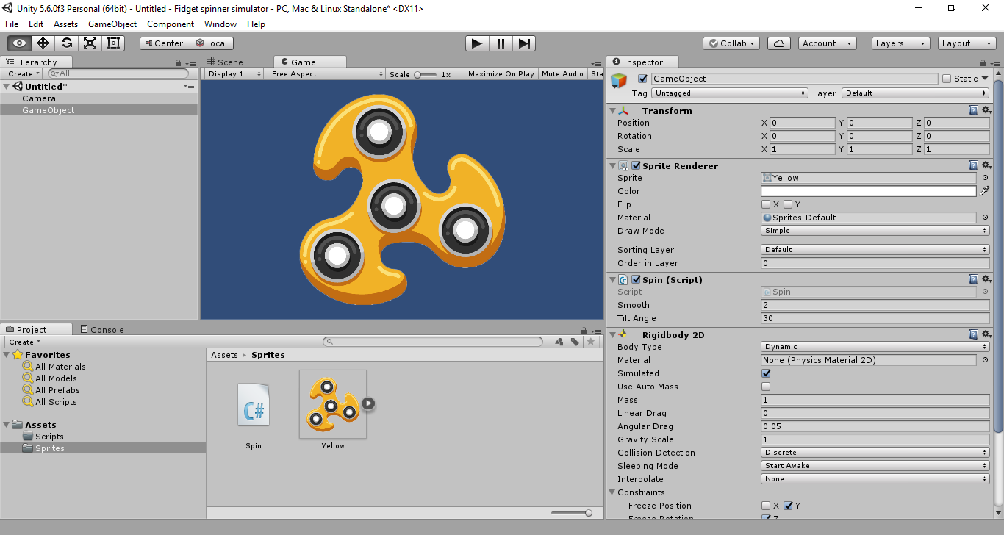Viewport: 1004px width, 535px height.
Task: Click the Transform component help icon
Action: (973, 110)
